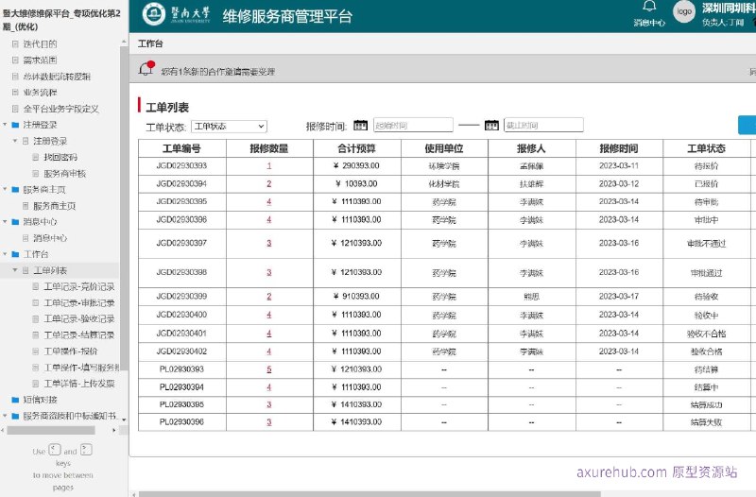Click the 工单编号 column header
Viewport: 756px width, 497px height.
coord(181,148)
